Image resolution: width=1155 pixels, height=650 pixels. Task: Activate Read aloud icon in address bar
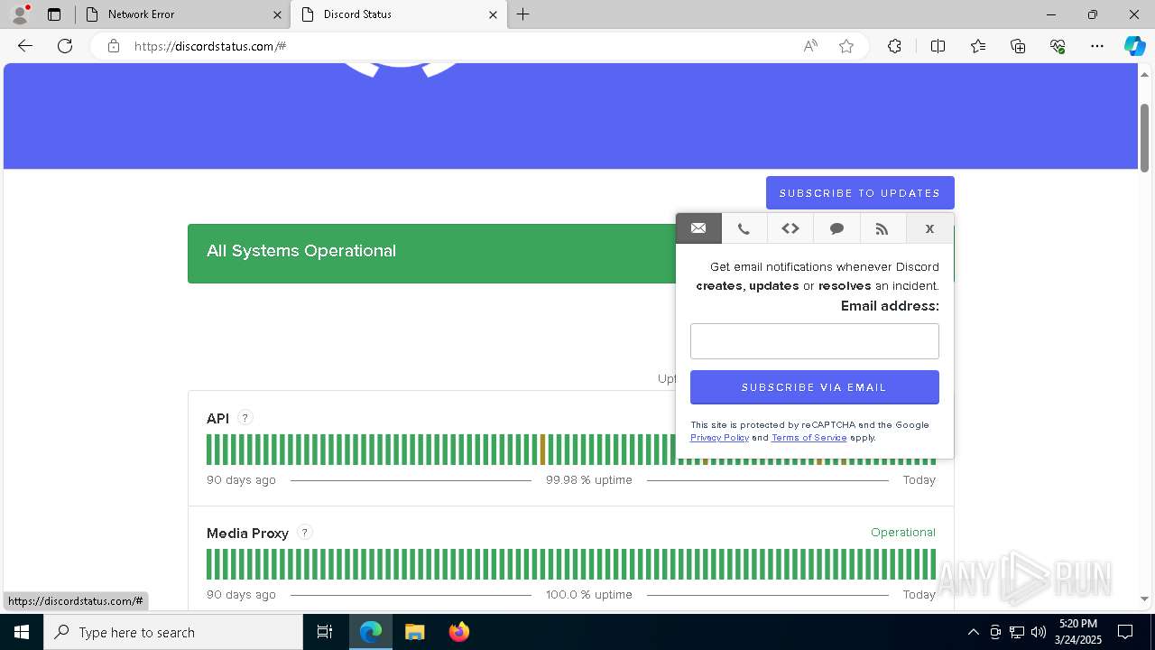810,46
